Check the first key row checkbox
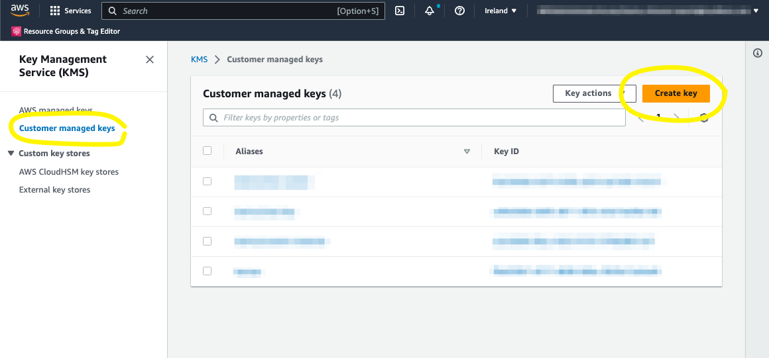 click(x=207, y=181)
